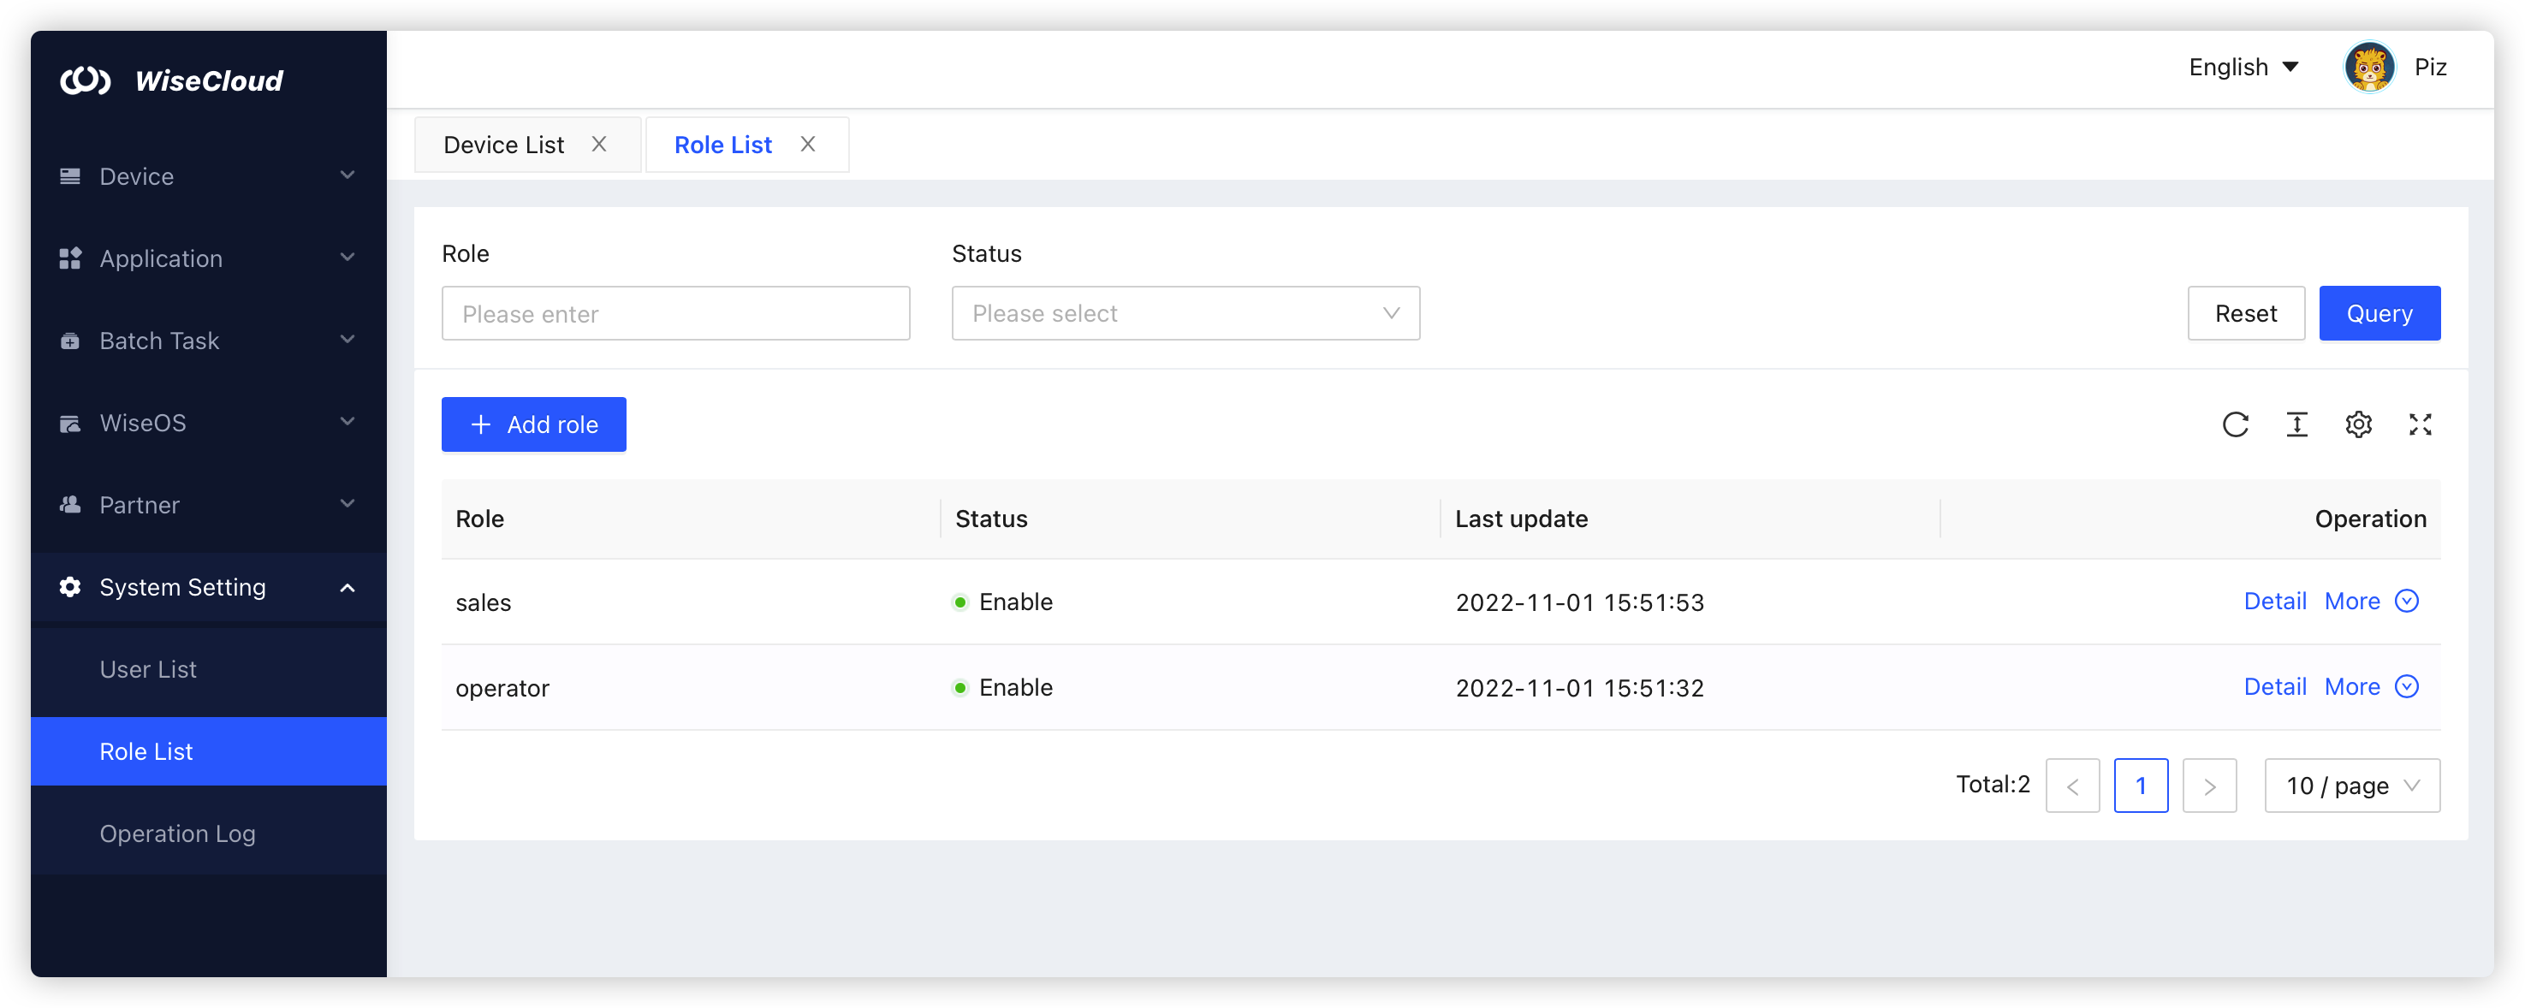
Task: Close the Device List tab
Action: pyautogui.click(x=599, y=144)
